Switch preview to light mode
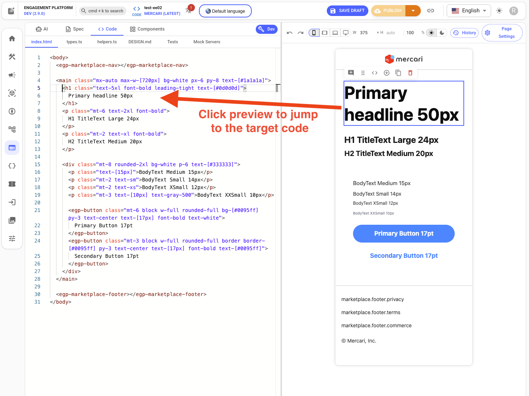The image size is (529, 396). point(431,33)
